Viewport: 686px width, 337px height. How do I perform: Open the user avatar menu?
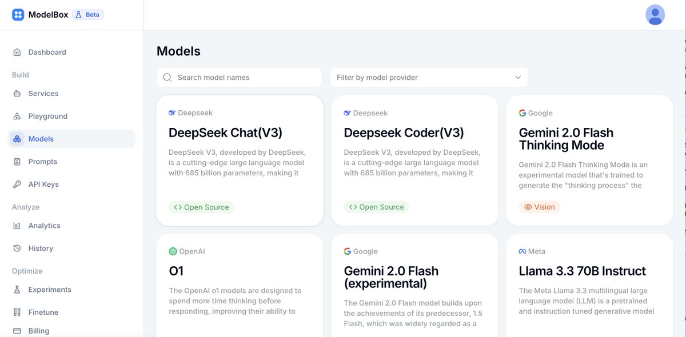pos(655,15)
